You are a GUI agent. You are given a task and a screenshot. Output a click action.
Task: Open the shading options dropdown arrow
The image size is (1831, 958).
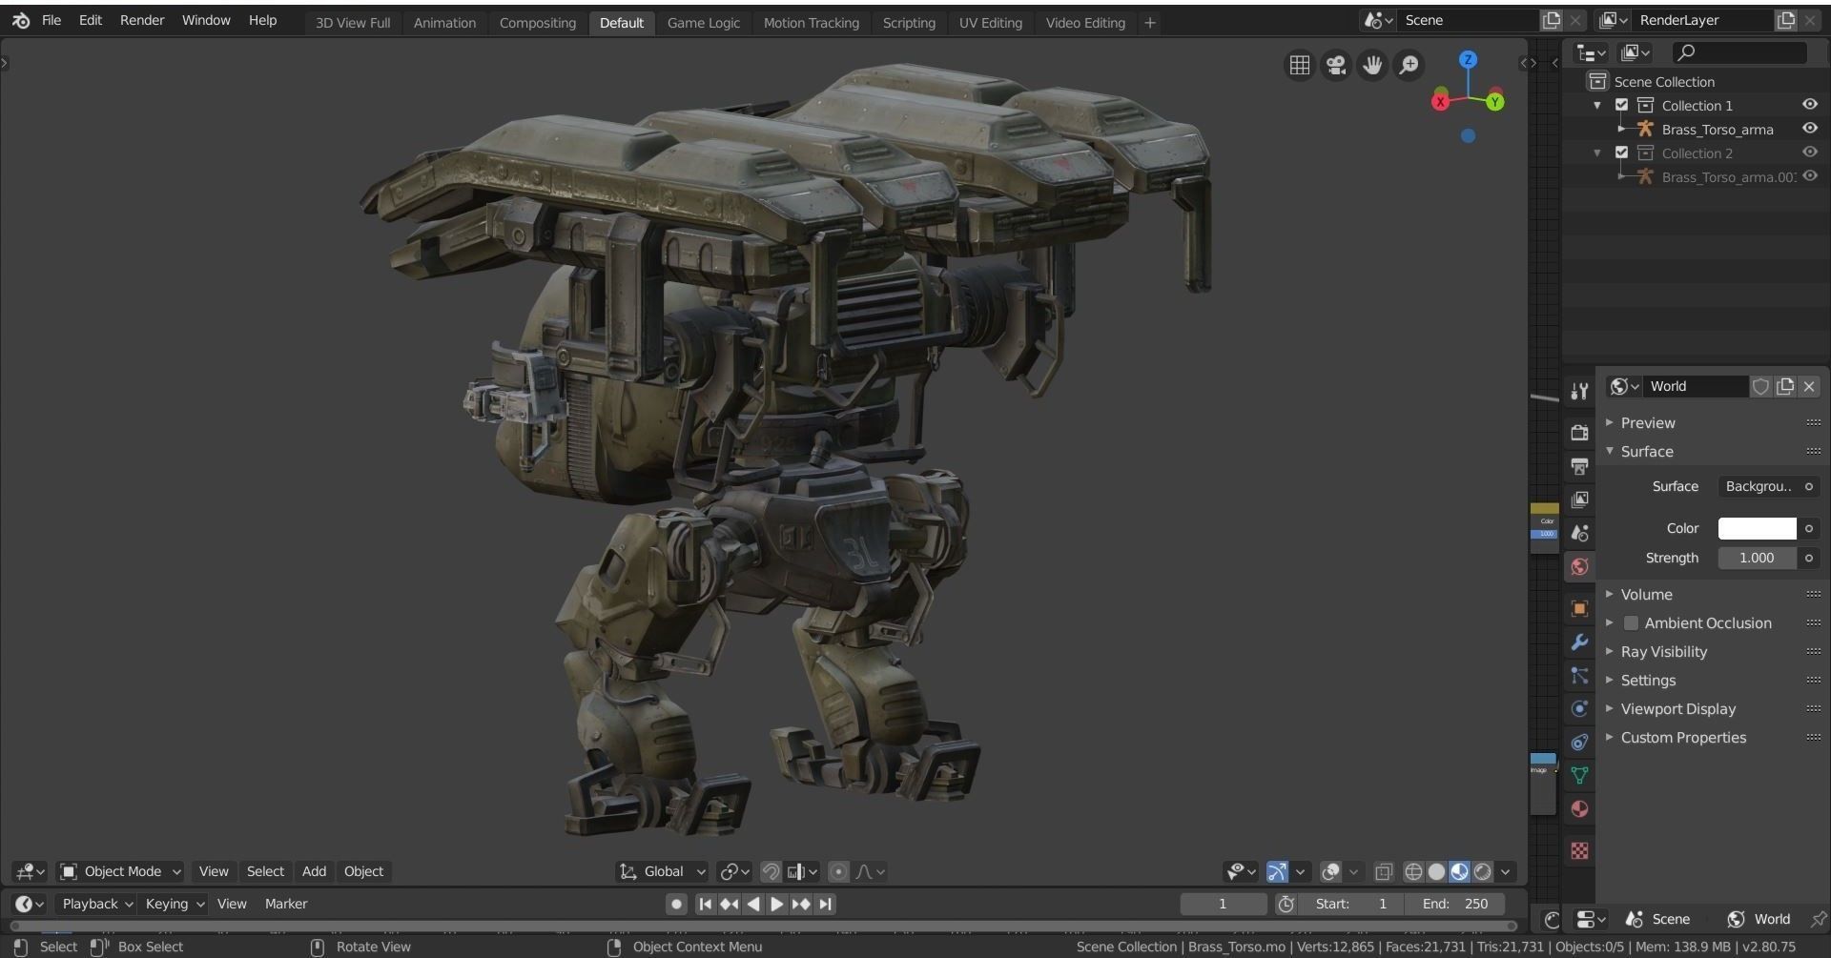click(1506, 871)
